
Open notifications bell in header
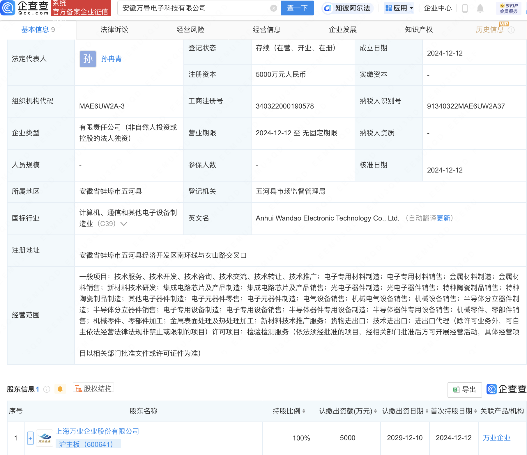click(480, 8)
